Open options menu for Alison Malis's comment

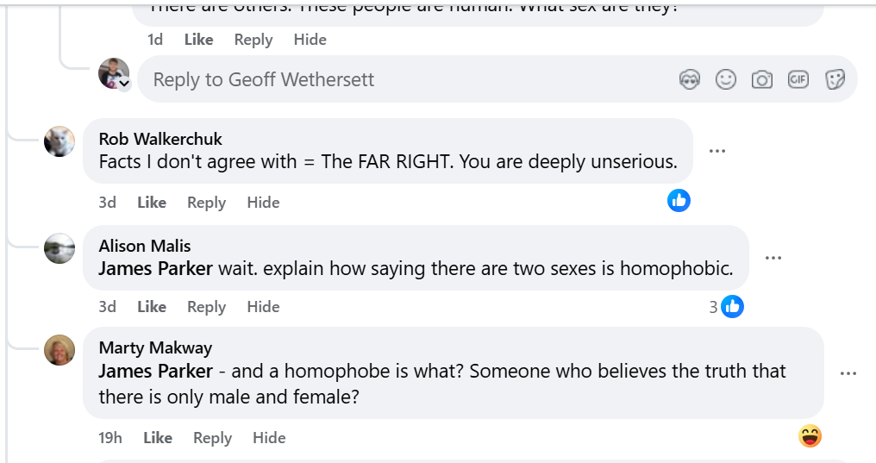click(x=773, y=258)
